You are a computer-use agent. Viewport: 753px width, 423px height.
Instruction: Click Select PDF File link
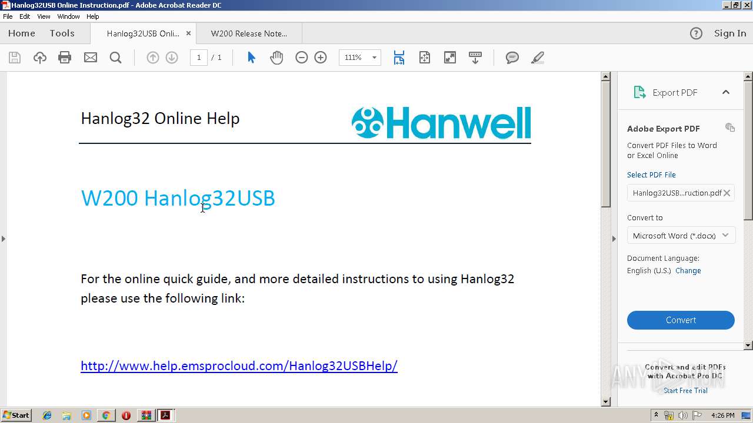tap(651, 175)
